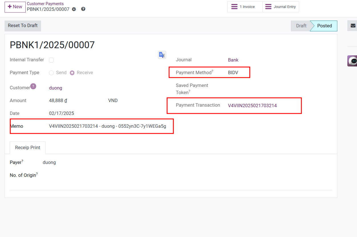The width and height of the screenshot is (357, 237).
Task: Open the Journal field showing Bank
Action: coord(233,60)
